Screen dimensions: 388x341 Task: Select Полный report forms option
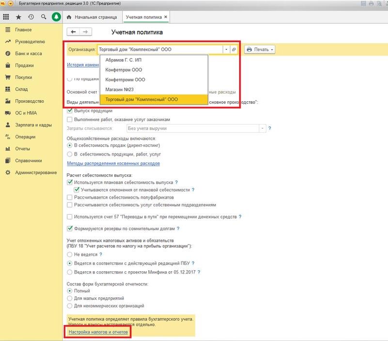[70, 291]
